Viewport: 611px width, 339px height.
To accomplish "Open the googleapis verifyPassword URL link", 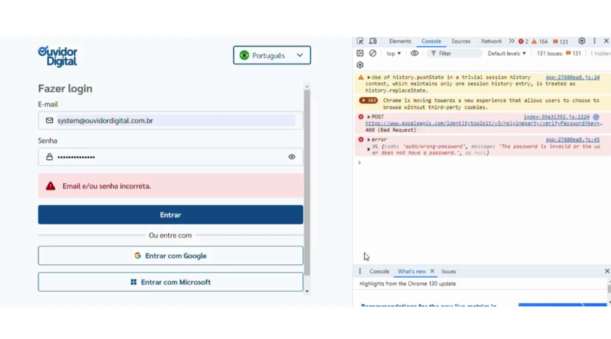I will [x=483, y=124].
